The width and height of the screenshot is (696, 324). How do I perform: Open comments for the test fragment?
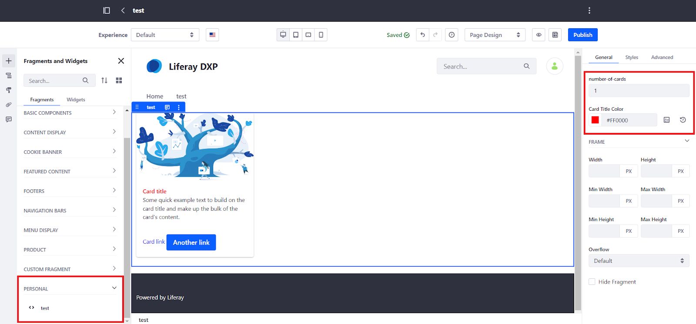pos(167,107)
